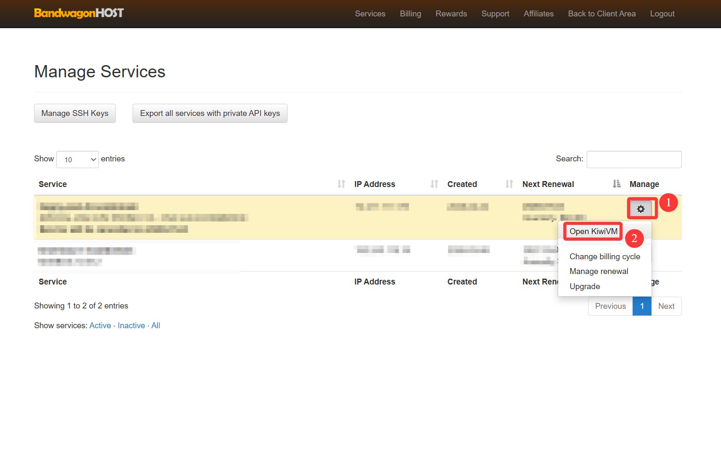Image resolution: width=721 pixels, height=453 pixels.
Task: Sort table by Created column arrows
Action: click(x=509, y=184)
